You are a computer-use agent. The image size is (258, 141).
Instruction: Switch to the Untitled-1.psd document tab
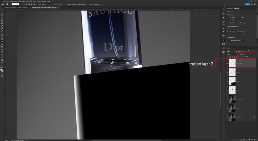(16, 7)
